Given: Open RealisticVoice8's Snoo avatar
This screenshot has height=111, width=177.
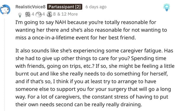Looking at the screenshot, I should [x=5, y=10].
